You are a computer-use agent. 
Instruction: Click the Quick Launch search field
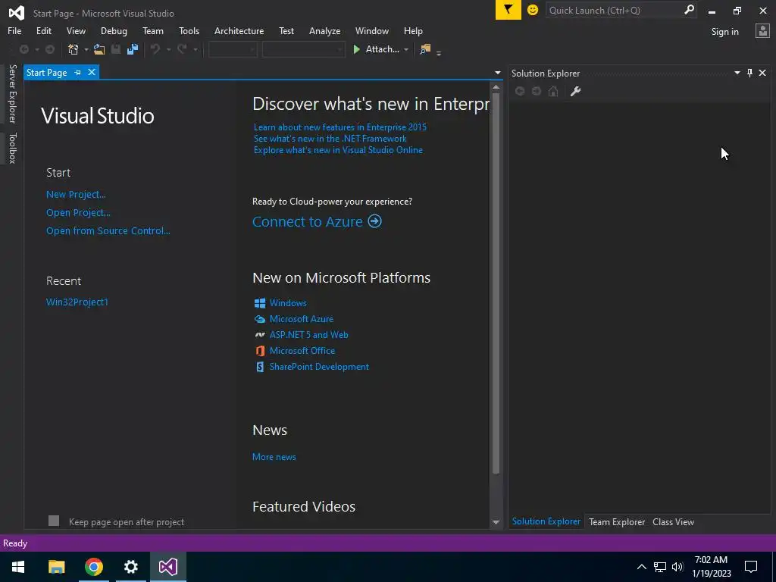point(614,10)
